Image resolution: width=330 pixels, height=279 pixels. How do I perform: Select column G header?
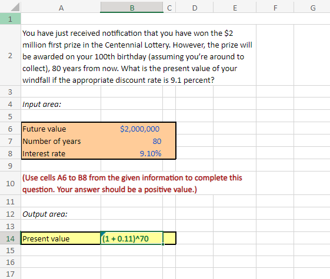click(x=312, y=8)
